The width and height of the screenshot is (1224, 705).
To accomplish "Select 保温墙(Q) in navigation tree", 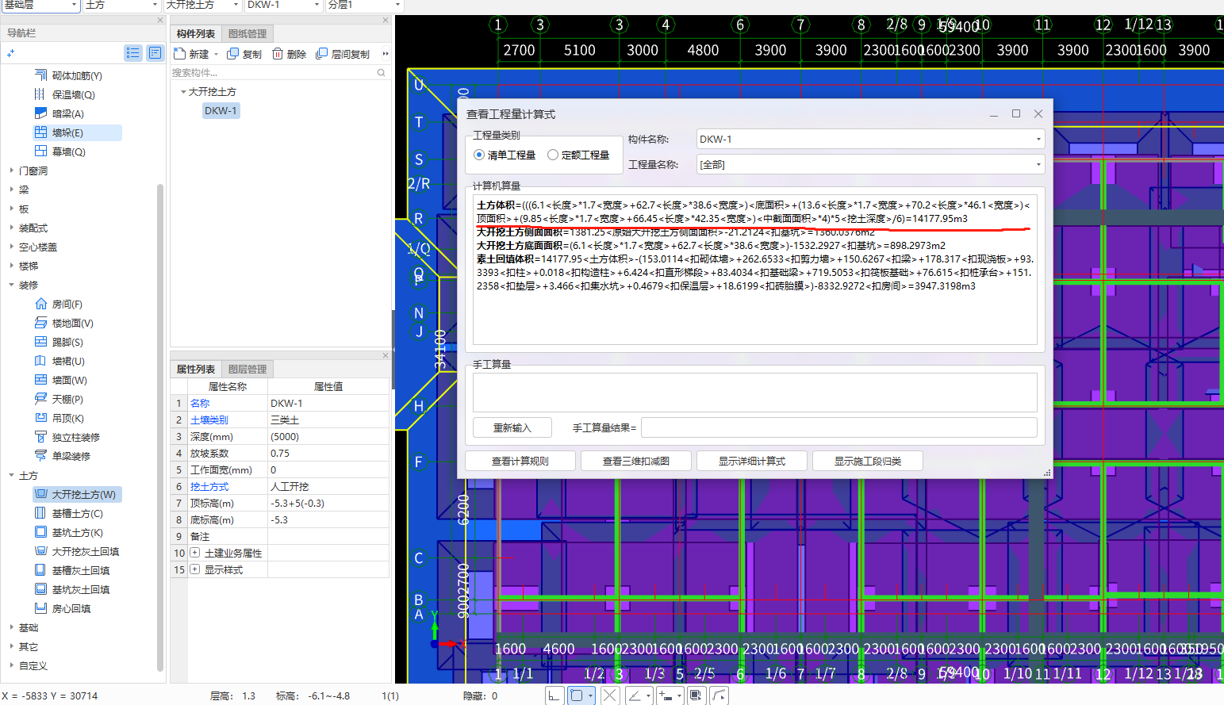I will coord(73,94).
